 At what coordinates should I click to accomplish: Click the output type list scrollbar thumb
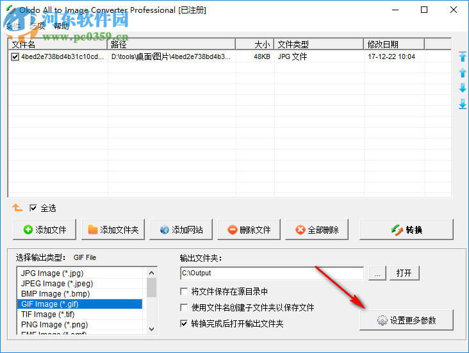click(151, 288)
